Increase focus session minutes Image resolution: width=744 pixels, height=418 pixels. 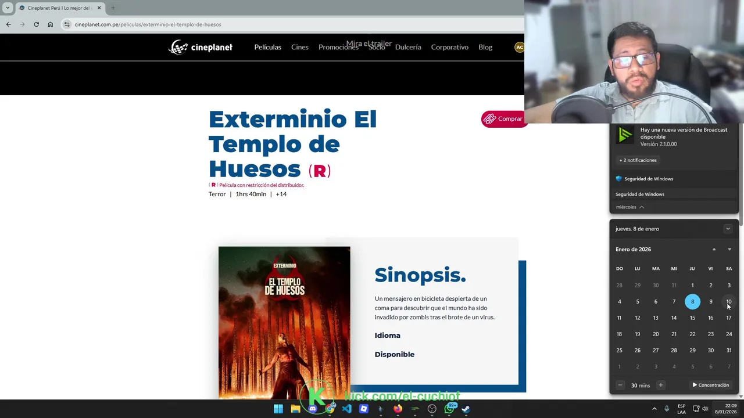click(x=660, y=385)
